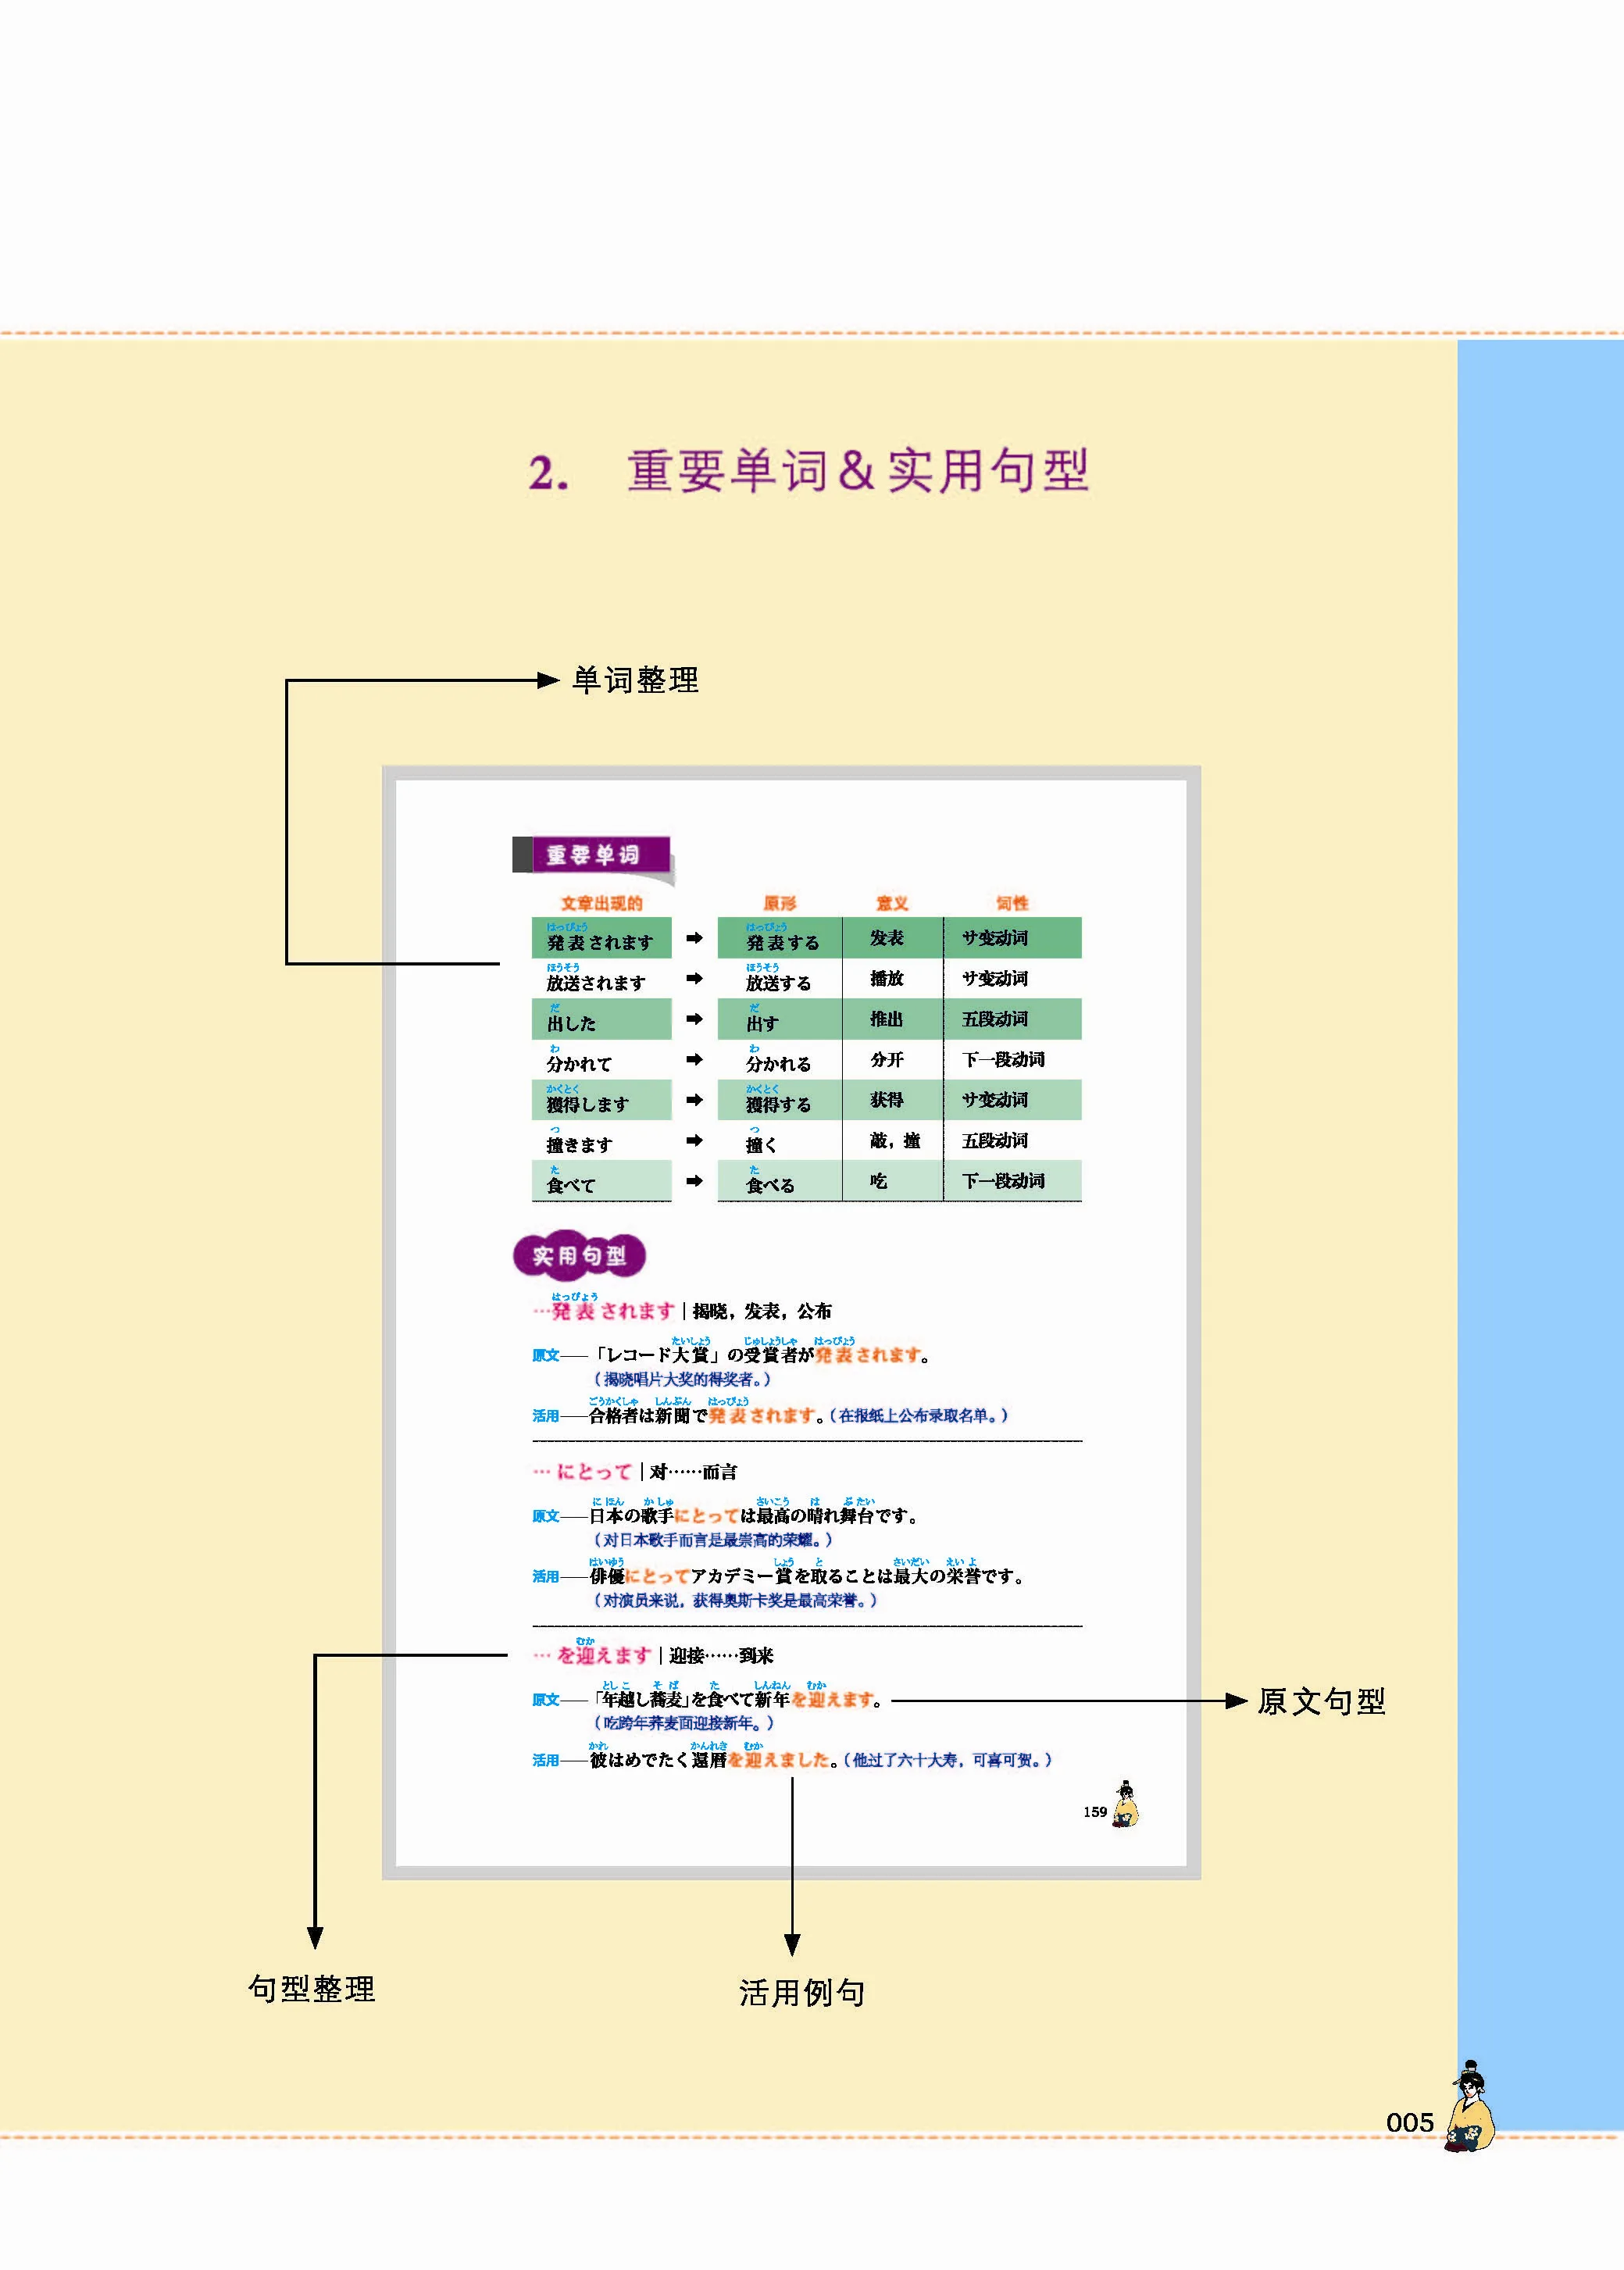This screenshot has height=2270, width=1624.
Task: Click the arrow icon in the 発表されます row
Action: [694, 938]
